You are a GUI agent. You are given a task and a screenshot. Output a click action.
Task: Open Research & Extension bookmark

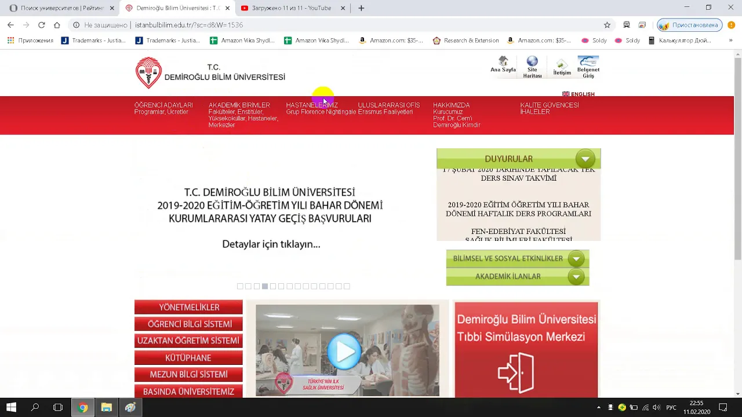(466, 41)
